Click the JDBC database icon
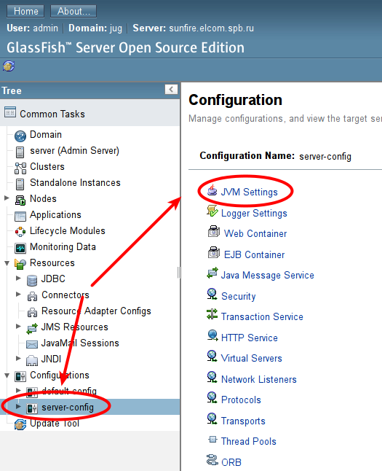Viewport: 382px width, 471px height. point(32,280)
